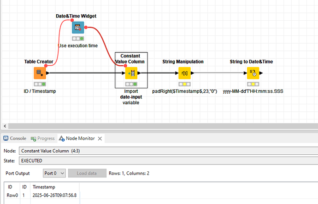Click the 'Rows: 1, Columns: 2' label
This screenshot has width=318, height=204.
pyautogui.click(x=129, y=173)
